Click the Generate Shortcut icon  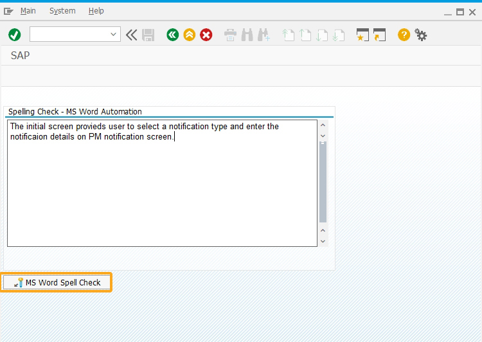(379, 35)
